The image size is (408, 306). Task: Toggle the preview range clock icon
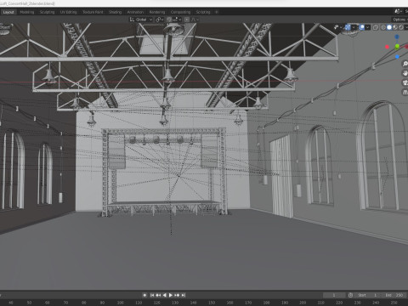click(x=350, y=295)
